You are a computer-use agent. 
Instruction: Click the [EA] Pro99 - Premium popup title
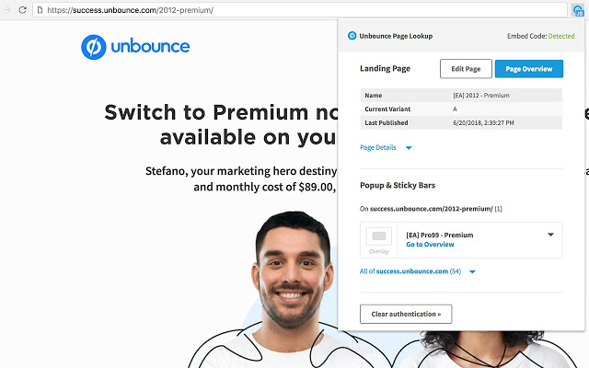440,236
